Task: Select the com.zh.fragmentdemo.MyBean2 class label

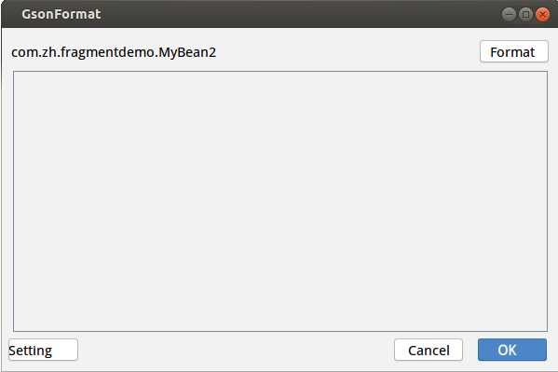Action: click(x=114, y=52)
